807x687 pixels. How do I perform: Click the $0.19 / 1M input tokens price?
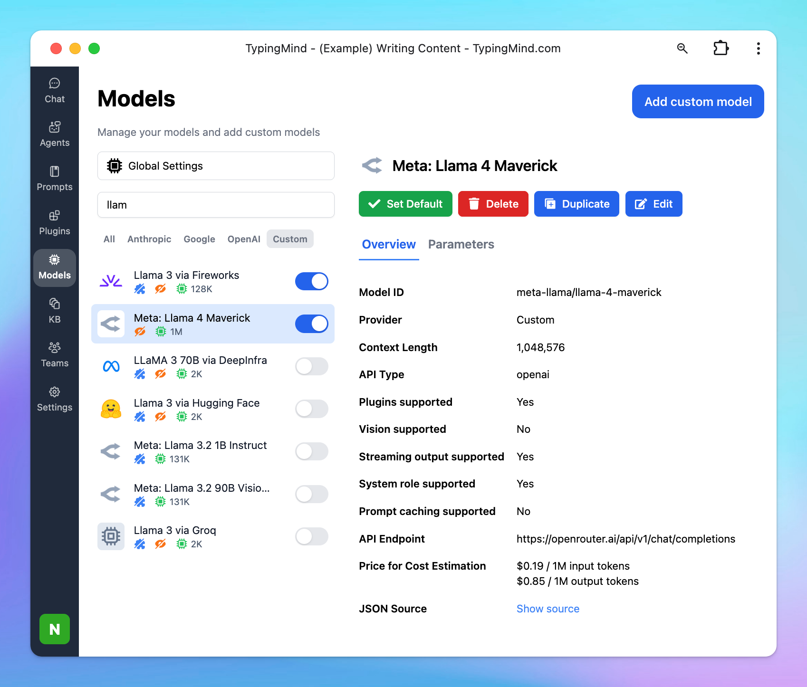(x=573, y=566)
